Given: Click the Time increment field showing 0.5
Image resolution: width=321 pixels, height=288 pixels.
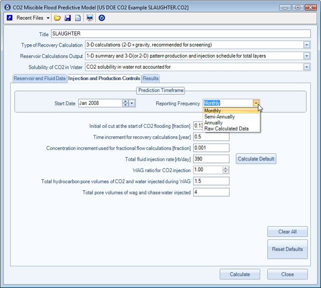Looking at the screenshot, I should tap(211, 137).
